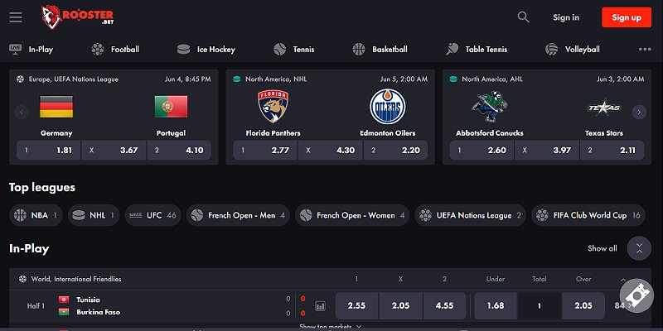This screenshot has height=331, width=663.
Task: Select Over total odds 2.05
Action: point(583,306)
